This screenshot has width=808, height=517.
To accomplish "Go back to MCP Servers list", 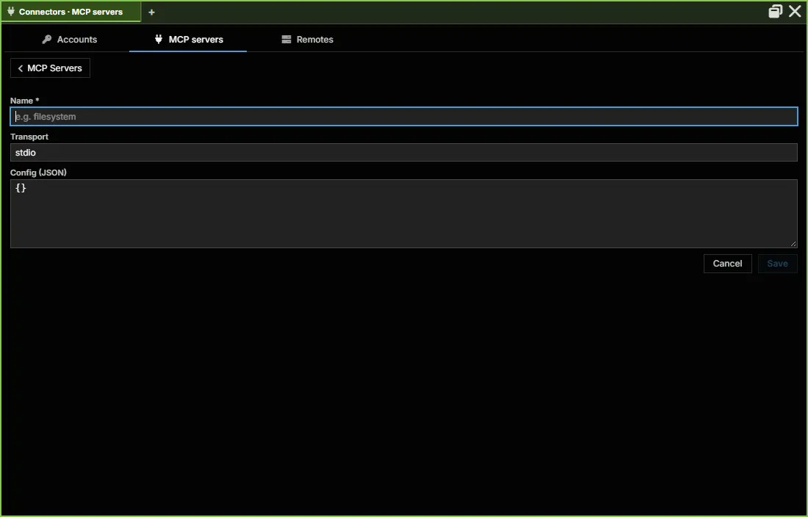I will (50, 68).
